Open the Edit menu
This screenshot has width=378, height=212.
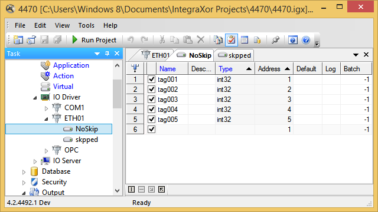pos(40,25)
